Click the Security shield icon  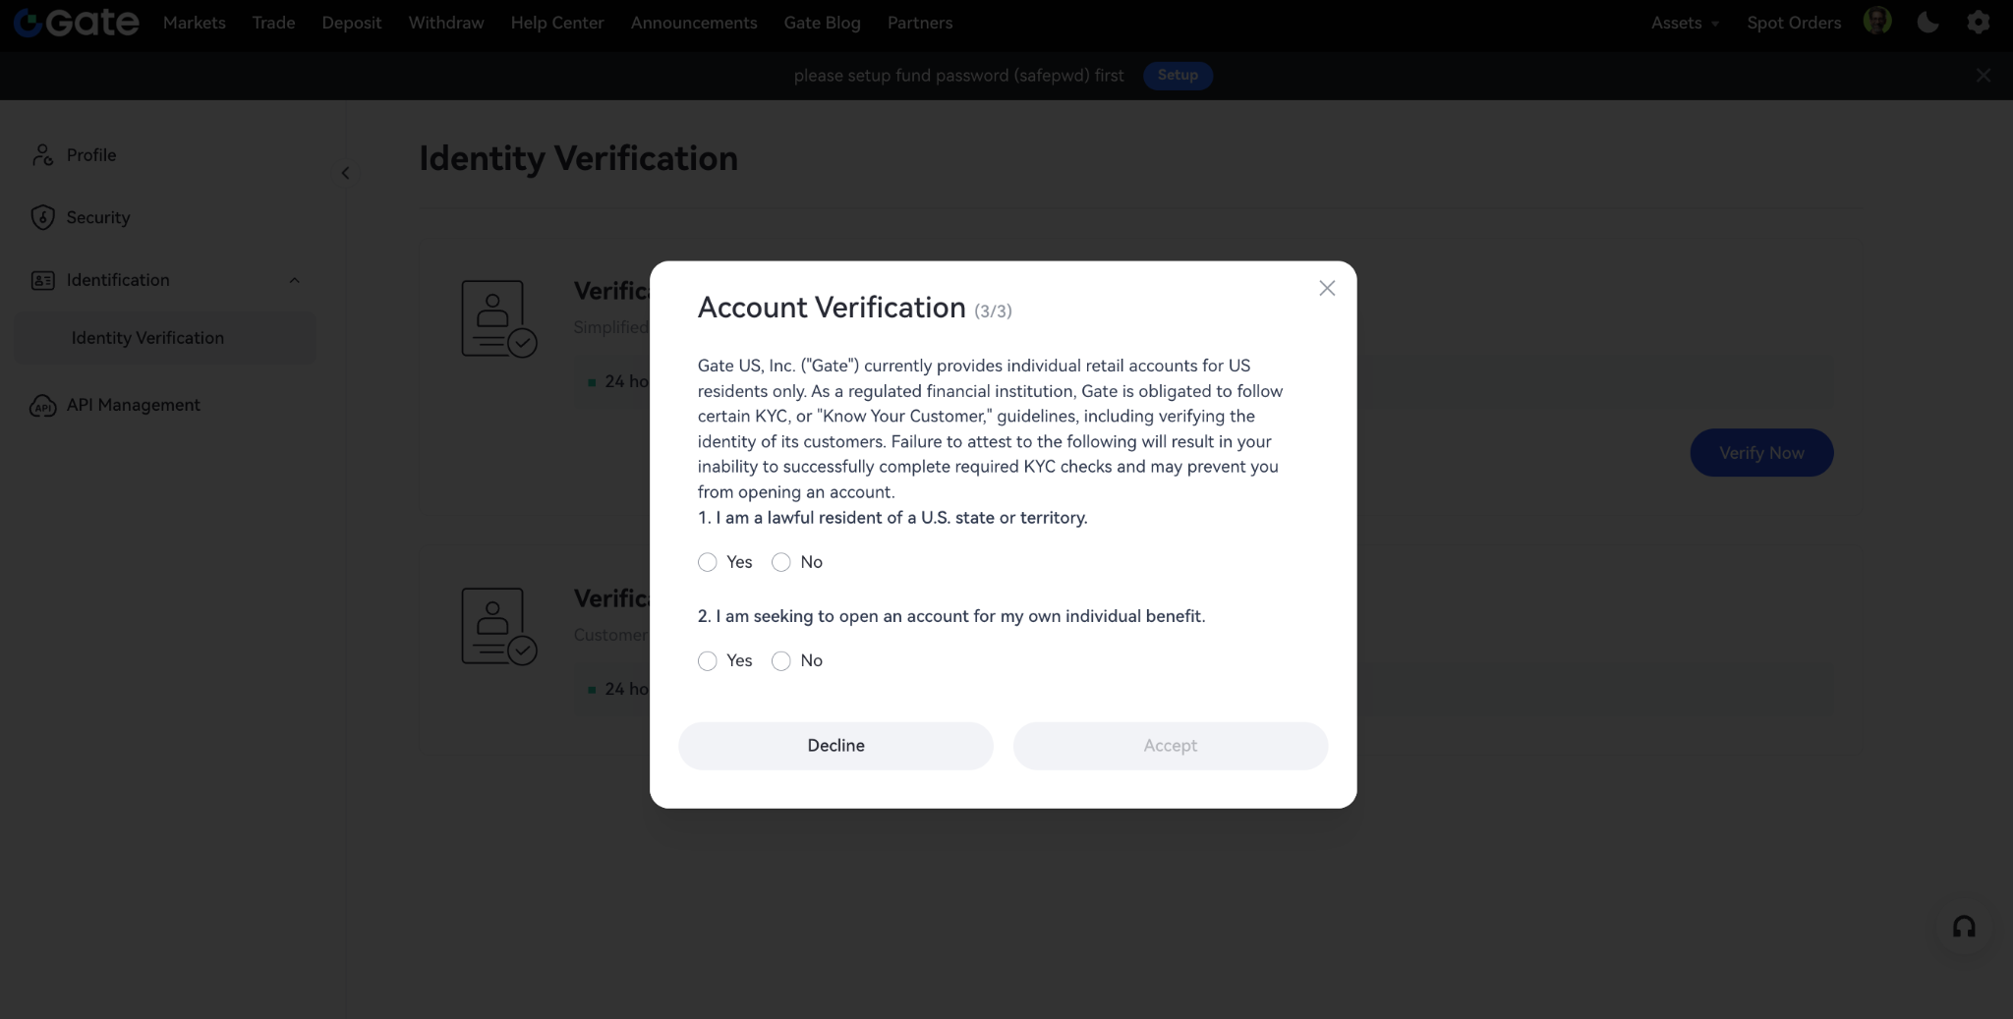(x=42, y=217)
